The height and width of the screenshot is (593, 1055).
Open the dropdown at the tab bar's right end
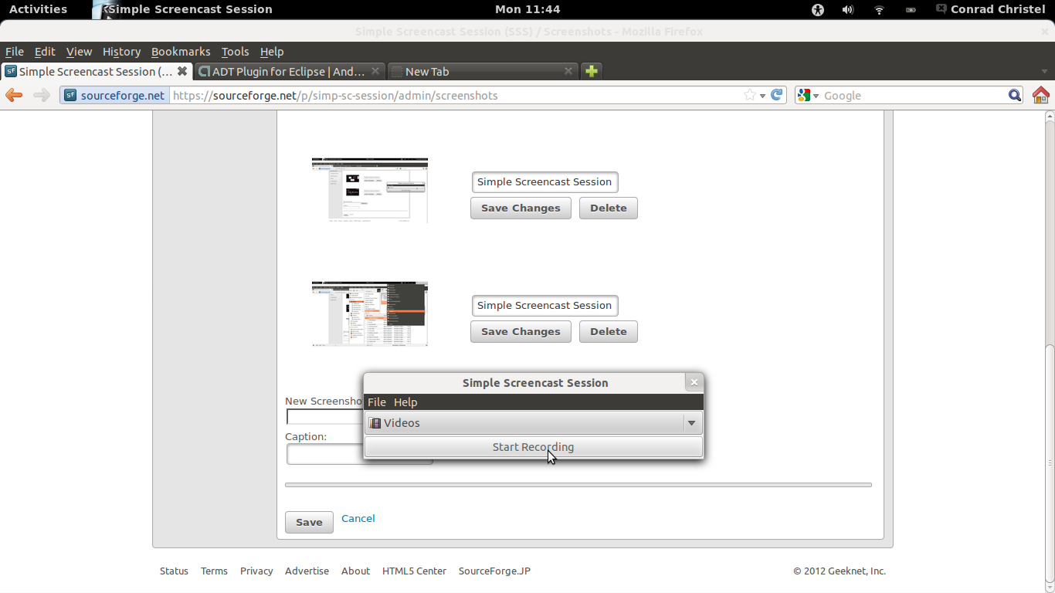[x=1045, y=70]
